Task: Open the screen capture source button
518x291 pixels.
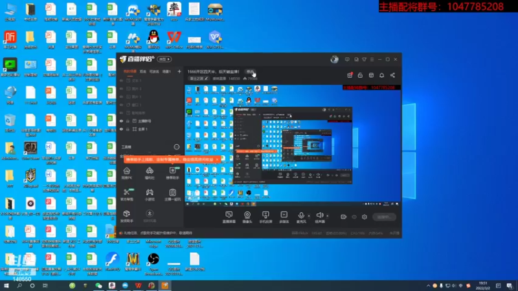Action: 229,217
